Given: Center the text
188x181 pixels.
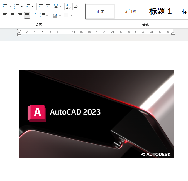Looking at the screenshot, I should tap(13, 15).
